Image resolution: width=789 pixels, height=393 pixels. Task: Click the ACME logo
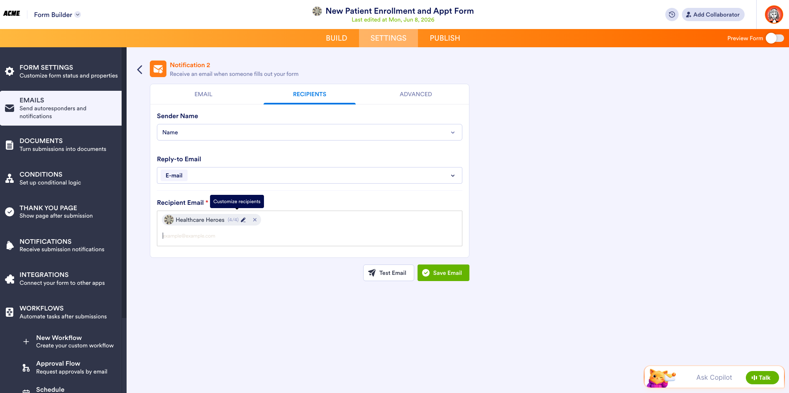point(12,13)
